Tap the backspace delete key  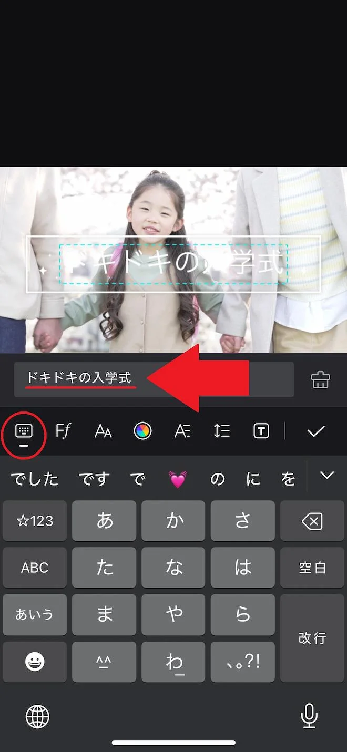pyautogui.click(x=312, y=521)
